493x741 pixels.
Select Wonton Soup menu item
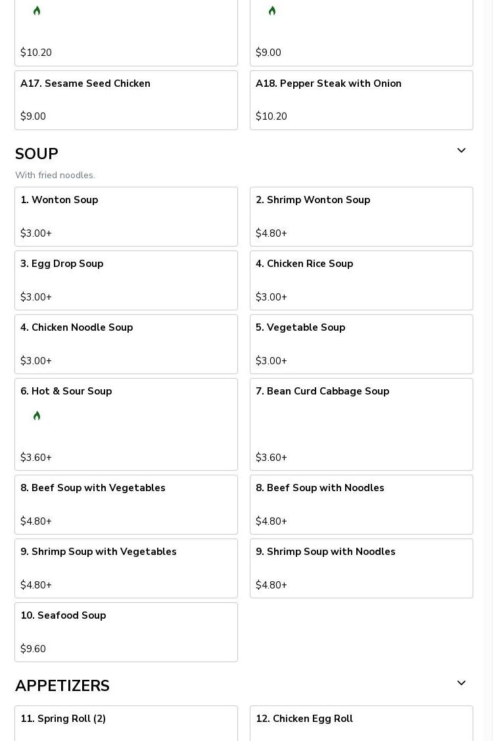126,216
